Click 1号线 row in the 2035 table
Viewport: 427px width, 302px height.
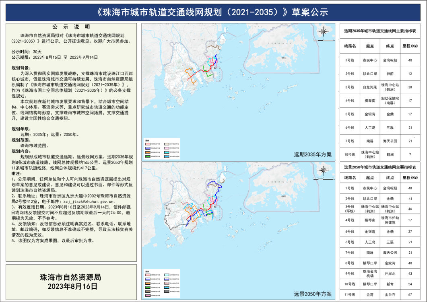(x=380, y=60)
